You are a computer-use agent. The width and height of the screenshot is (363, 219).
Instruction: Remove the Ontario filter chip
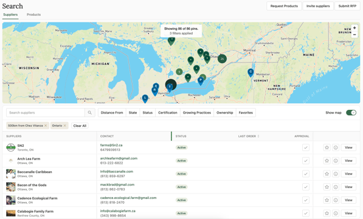point(65,126)
